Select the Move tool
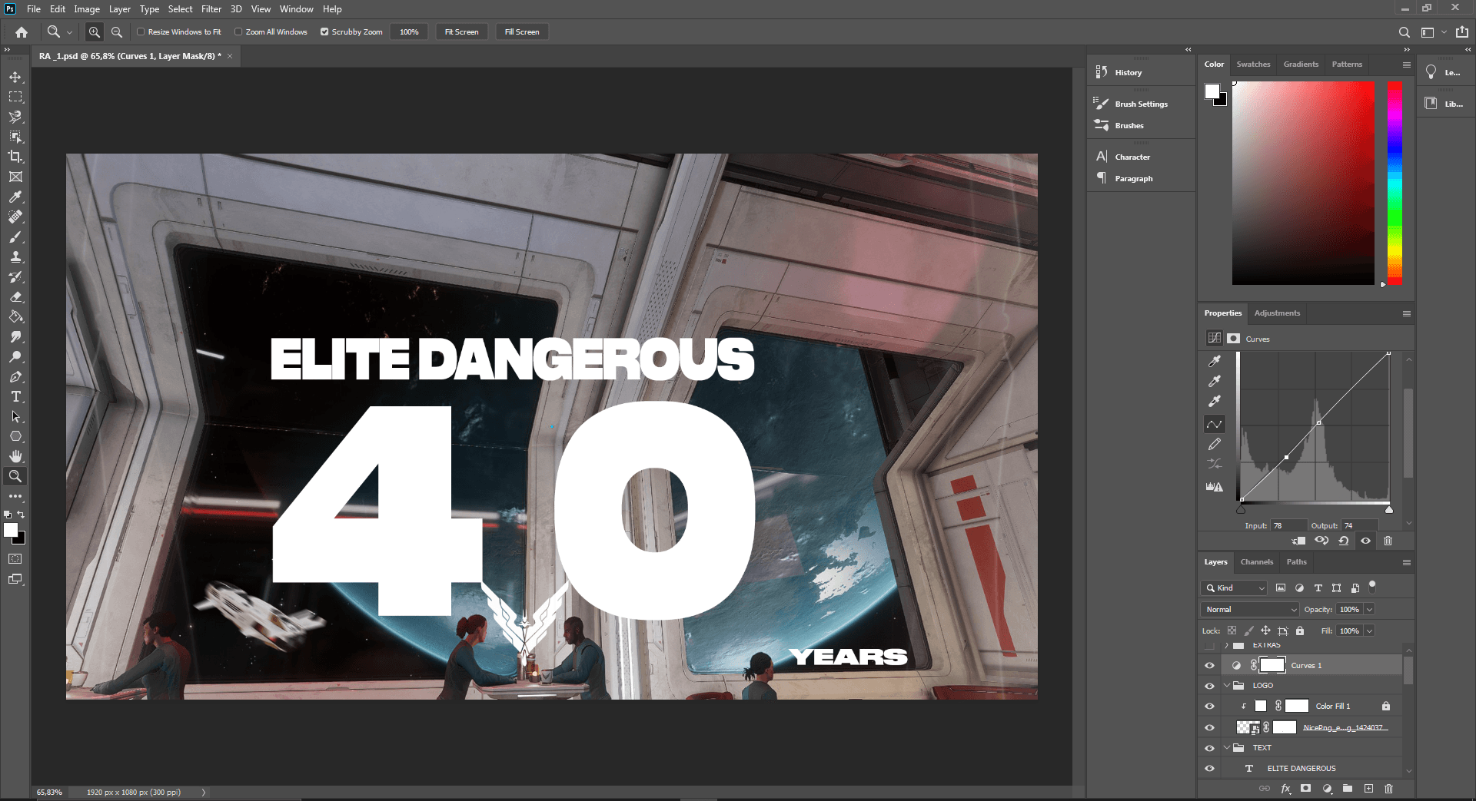The image size is (1476, 801). coord(15,77)
